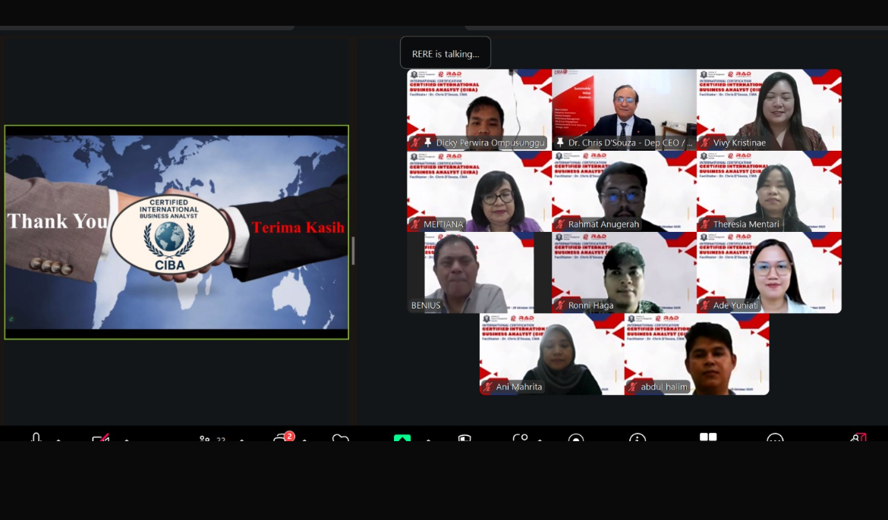
Task: Expand the video options caret beside camera
Action: (126, 439)
